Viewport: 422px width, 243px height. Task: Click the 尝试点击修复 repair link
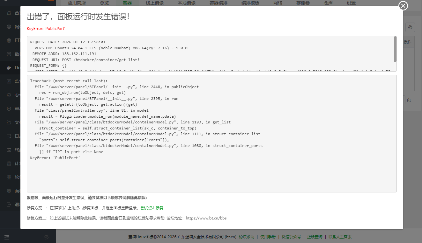151,208
